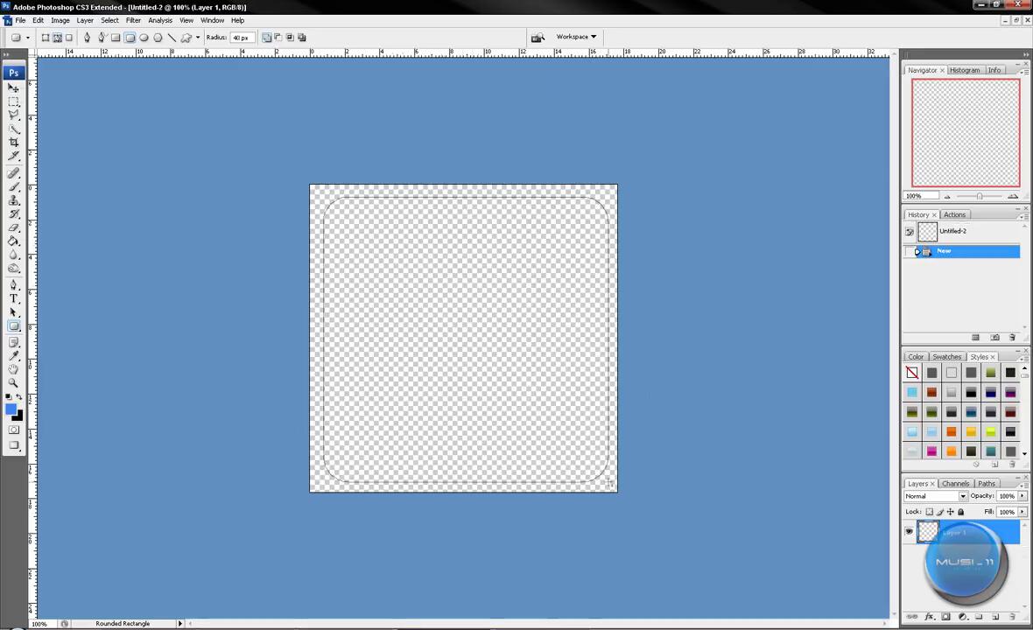Select the Zoom tool in toolbox

tap(14, 382)
